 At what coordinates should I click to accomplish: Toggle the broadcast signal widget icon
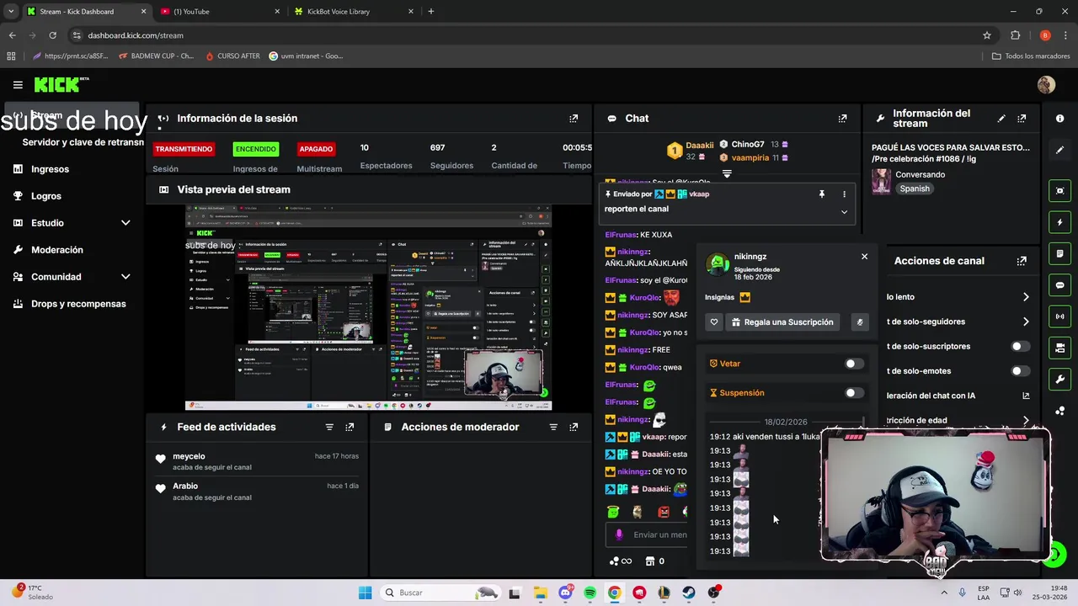[1059, 316]
